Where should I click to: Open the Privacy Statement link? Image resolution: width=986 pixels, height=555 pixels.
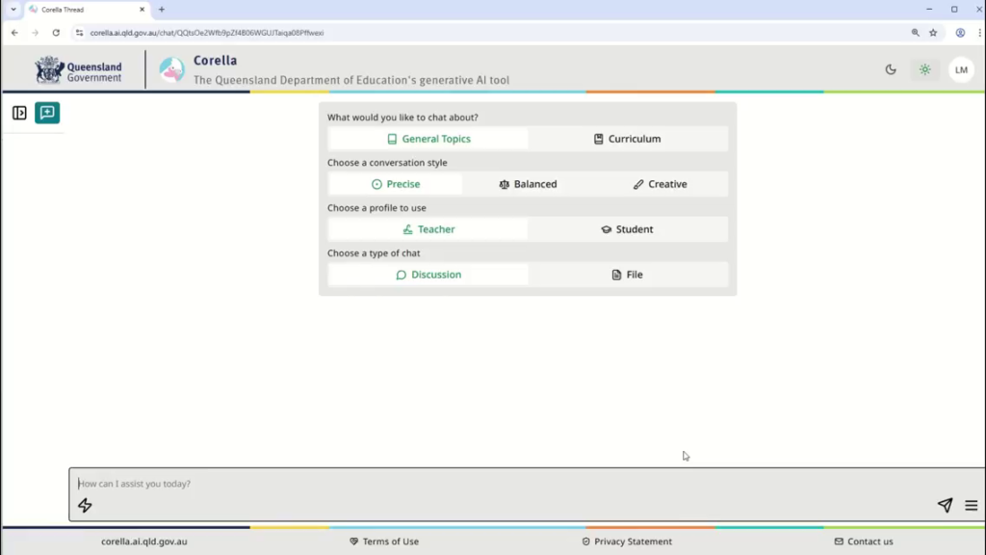coord(627,542)
